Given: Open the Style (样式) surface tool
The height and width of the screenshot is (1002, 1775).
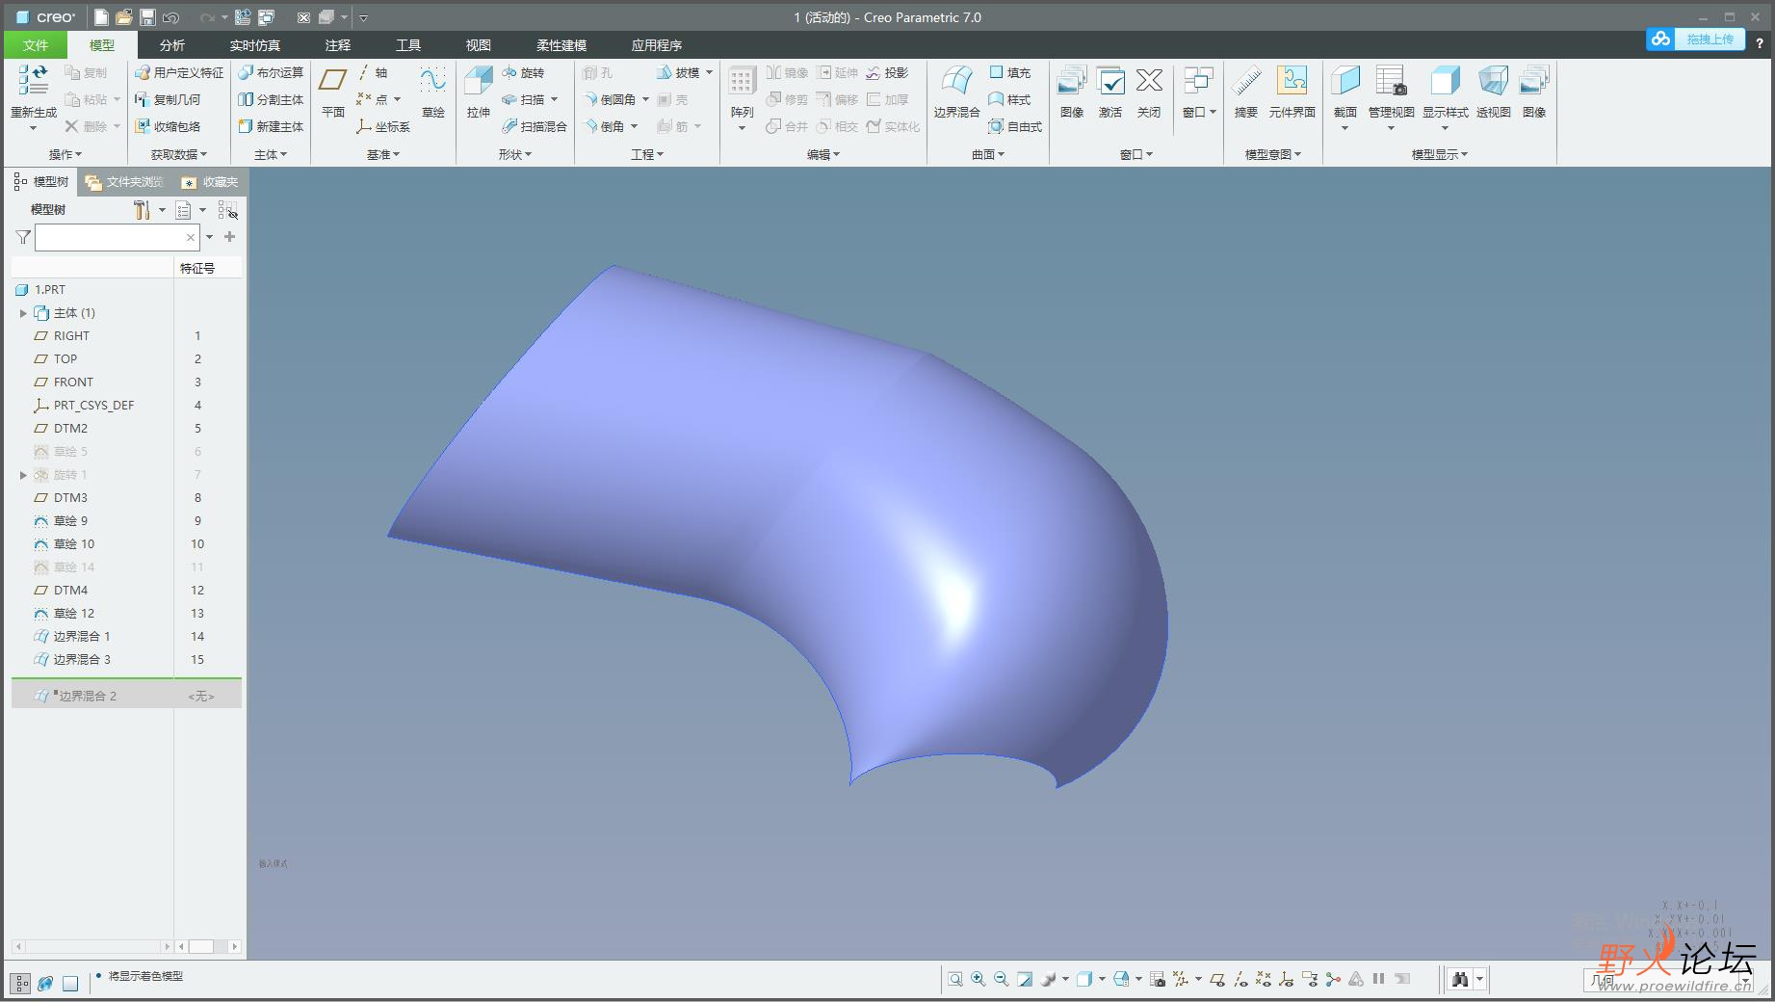Looking at the screenshot, I should coord(1009,99).
